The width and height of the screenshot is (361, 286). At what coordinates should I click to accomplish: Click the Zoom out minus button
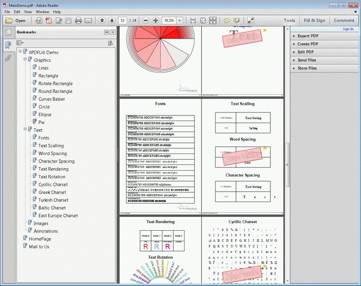pos(145,20)
